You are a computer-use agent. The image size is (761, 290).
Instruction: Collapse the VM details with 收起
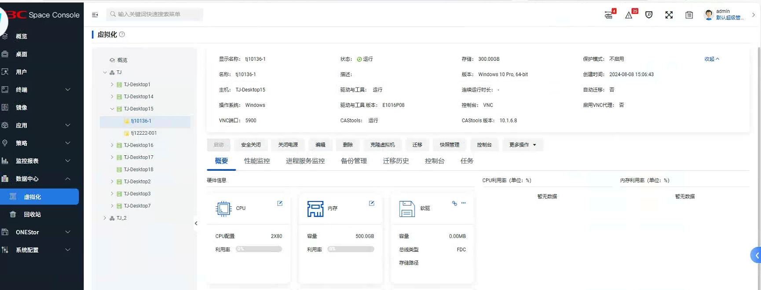(711, 59)
